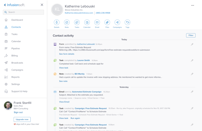This screenshot has height=131, width=202.
Task: Pin the Form submitted activity entry
Action: pyautogui.click(x=192, y=44)
